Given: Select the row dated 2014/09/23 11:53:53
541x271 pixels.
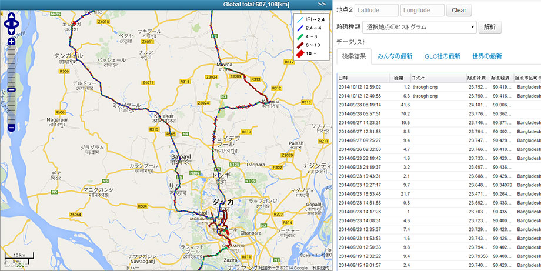Looking at the screenshot, I should click(x=439, y=239).
